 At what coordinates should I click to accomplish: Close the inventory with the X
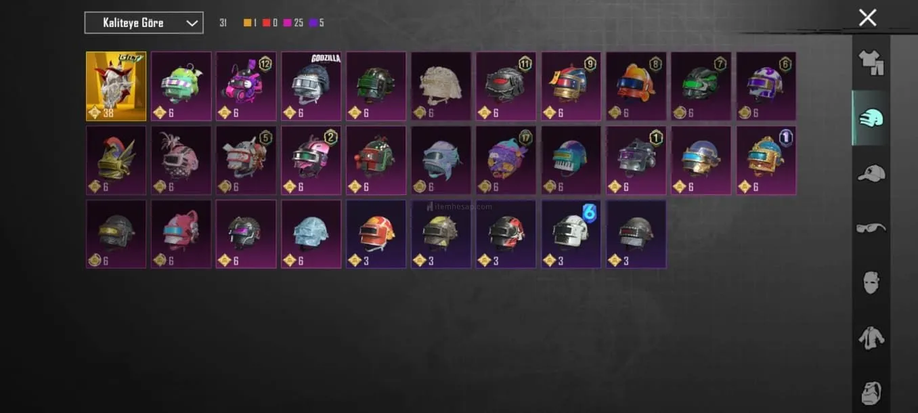point(867,18)
